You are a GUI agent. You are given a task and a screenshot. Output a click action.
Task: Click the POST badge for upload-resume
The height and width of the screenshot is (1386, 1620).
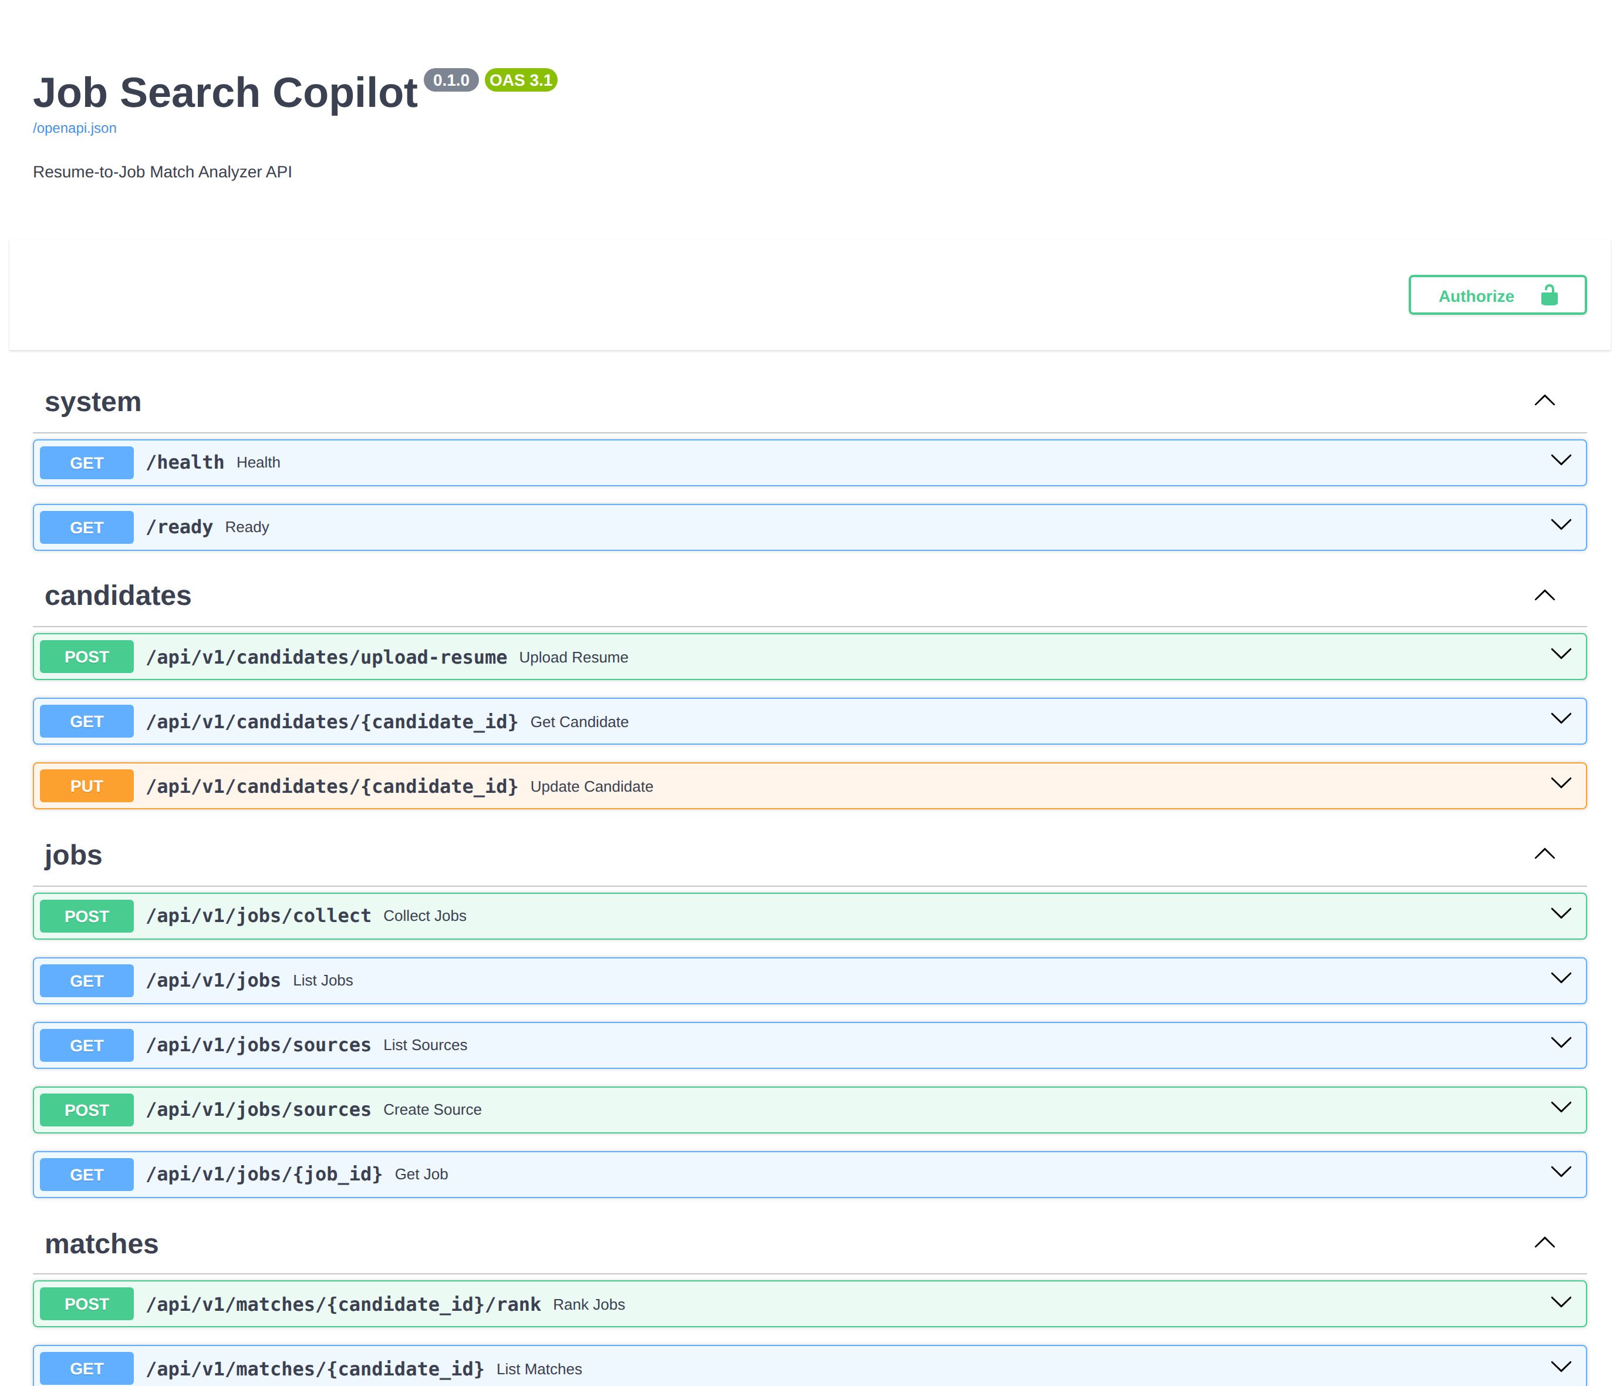point(87,657)
